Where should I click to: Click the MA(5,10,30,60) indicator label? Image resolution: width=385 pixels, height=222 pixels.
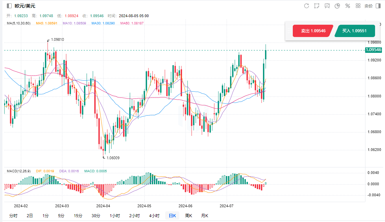click(x=19, y=23)
